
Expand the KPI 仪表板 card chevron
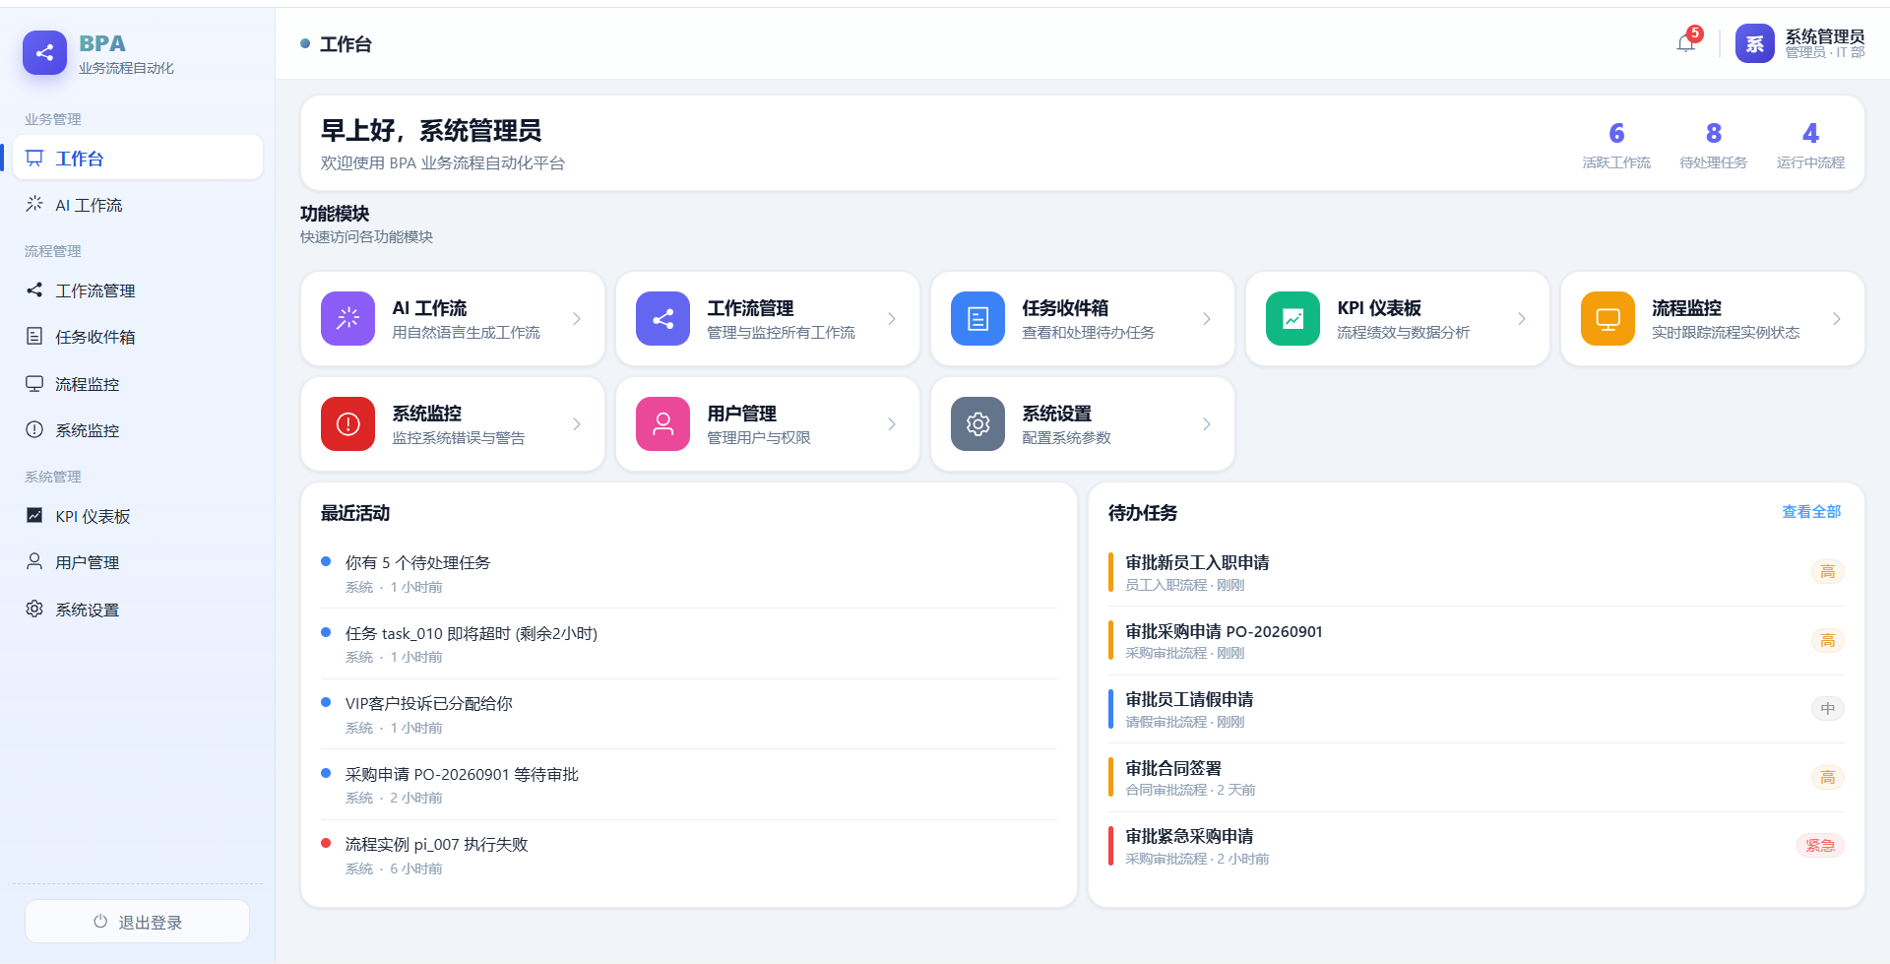[1522, 318]
